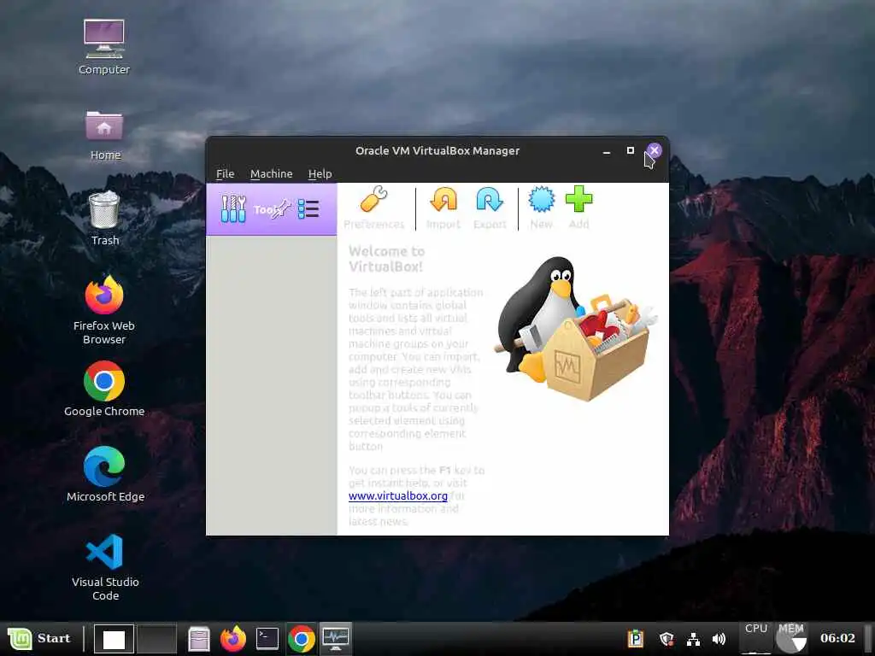
Task: Open the Start menu
Action: pos(39,638)
